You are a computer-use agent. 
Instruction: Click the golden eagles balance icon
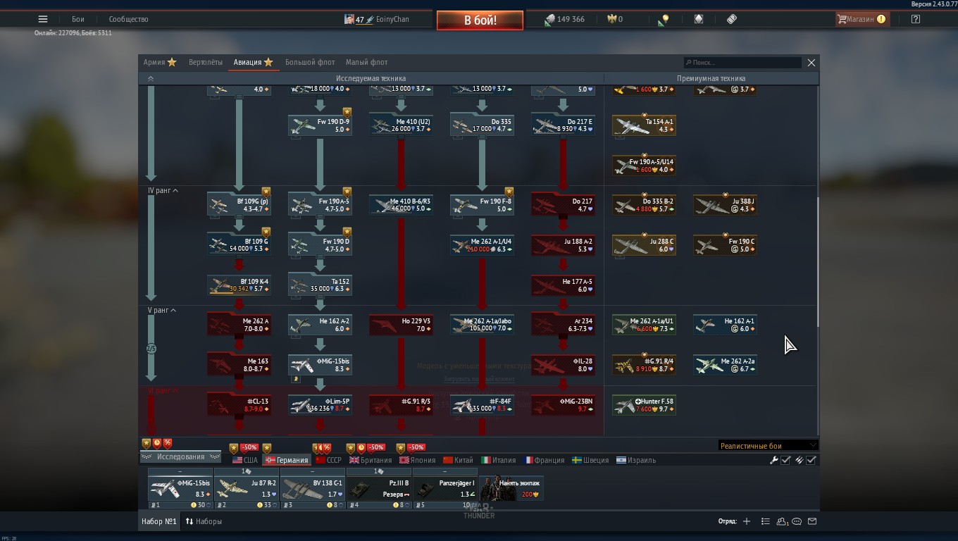coord(611,19)
